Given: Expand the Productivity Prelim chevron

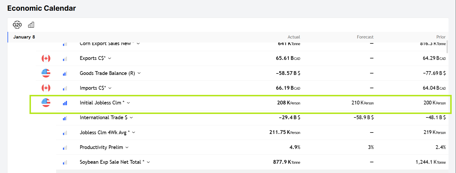Looking at the screenshot, I should [127, 148].
